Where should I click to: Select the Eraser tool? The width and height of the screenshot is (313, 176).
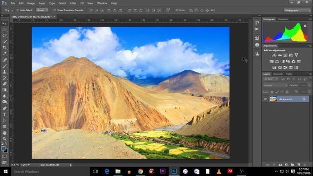point(4,84)
